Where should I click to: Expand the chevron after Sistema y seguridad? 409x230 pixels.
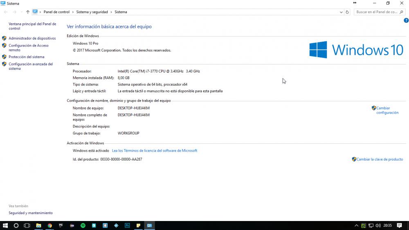pyautogui.click(x=111, y=12)
